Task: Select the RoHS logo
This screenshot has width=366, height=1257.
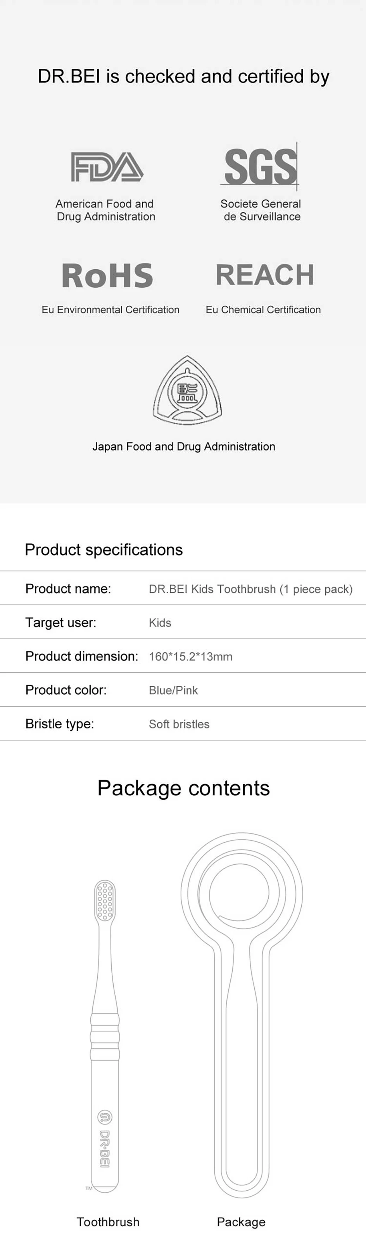Action: (x=107, y=275)
